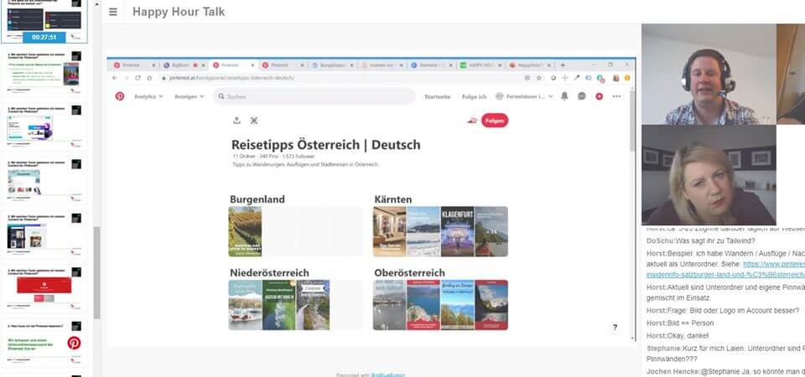Screen dimensions: 805x377
Task: Click the red Folgen button
Action: [495, 121]
